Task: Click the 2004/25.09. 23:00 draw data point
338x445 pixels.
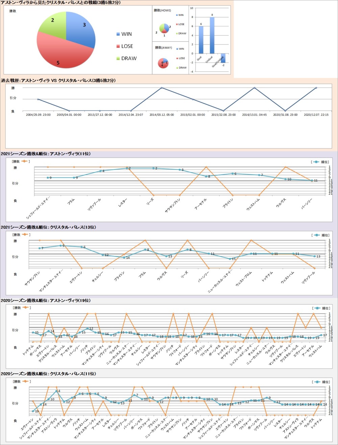Action: tap(38, 99)
